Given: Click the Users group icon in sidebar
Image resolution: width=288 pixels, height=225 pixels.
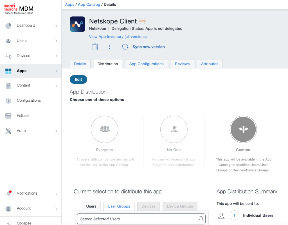Looking at the screenshot, I should 8,41.
